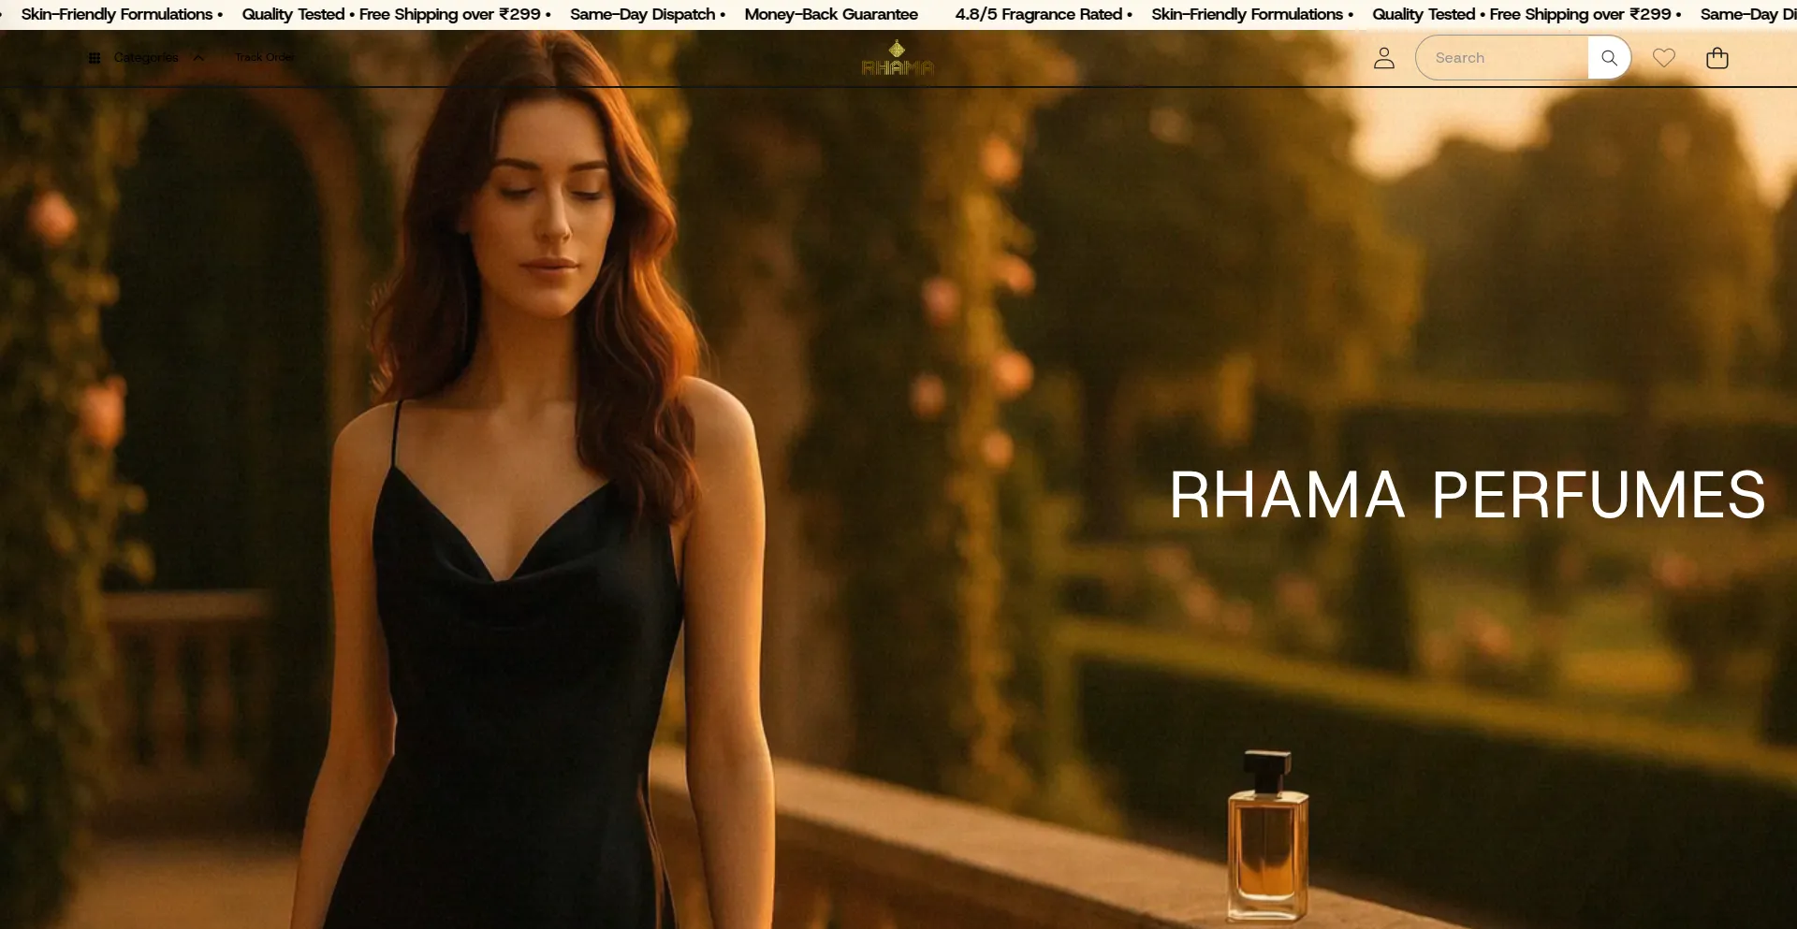Focus the Search text field
Screen dimensions: 1797x929
(x=1502, y=58)
